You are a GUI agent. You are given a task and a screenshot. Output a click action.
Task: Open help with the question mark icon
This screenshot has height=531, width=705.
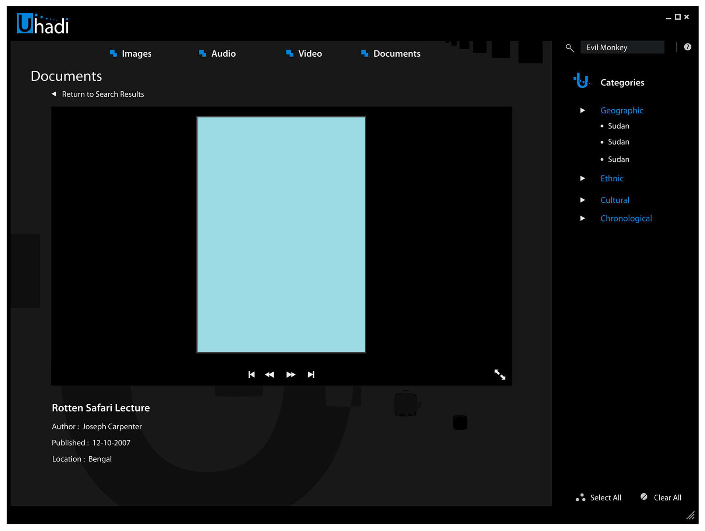tap(687, 47)
